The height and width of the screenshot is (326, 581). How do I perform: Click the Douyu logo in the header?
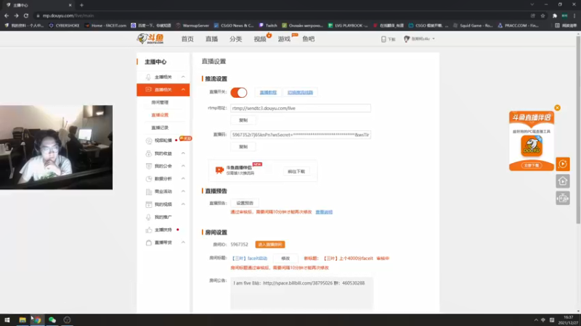pos(150,38)
